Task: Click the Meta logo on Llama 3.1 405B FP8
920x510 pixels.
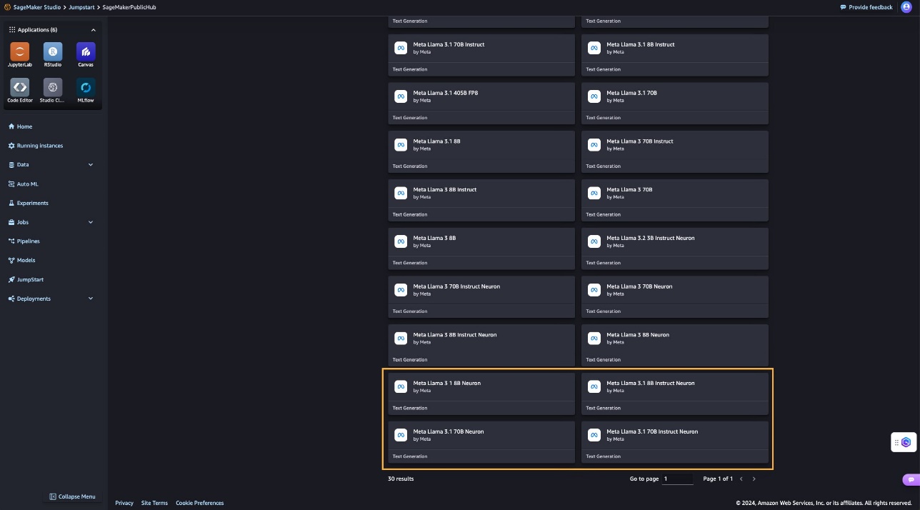Action: click(x=401, y=96)
